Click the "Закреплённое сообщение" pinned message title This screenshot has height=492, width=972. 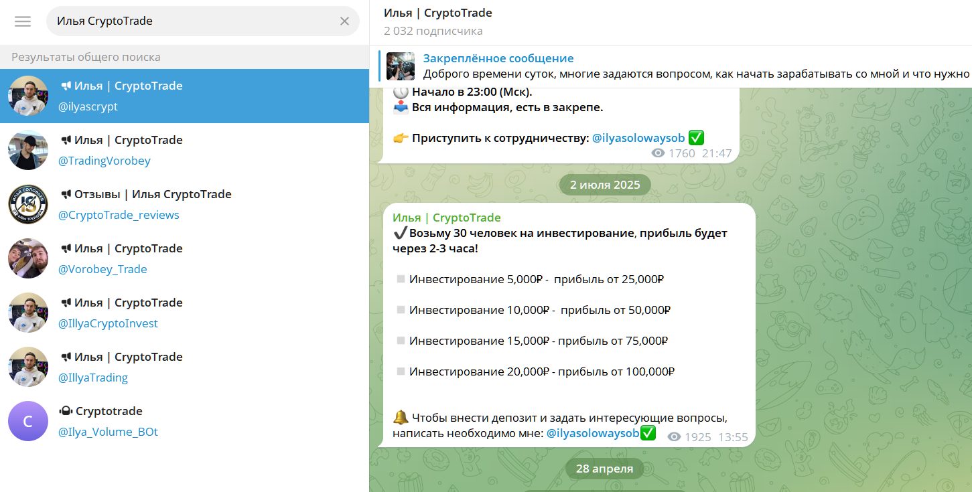tap(498, 58)
